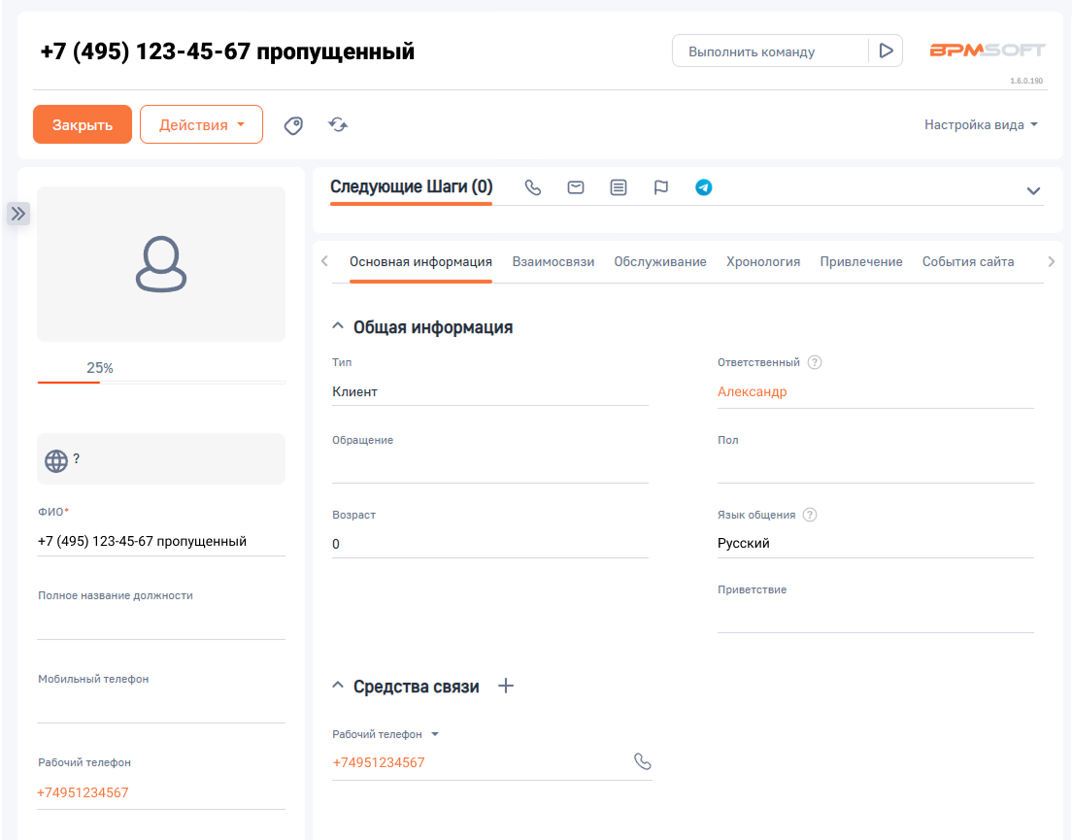Collapse the Общая информация section
The height and width of the screenshot is (840, 1072).
pyautogui.click(x=338, y=327)
